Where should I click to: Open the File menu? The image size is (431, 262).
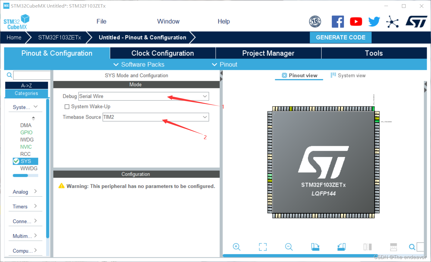(x=102, y=21)
